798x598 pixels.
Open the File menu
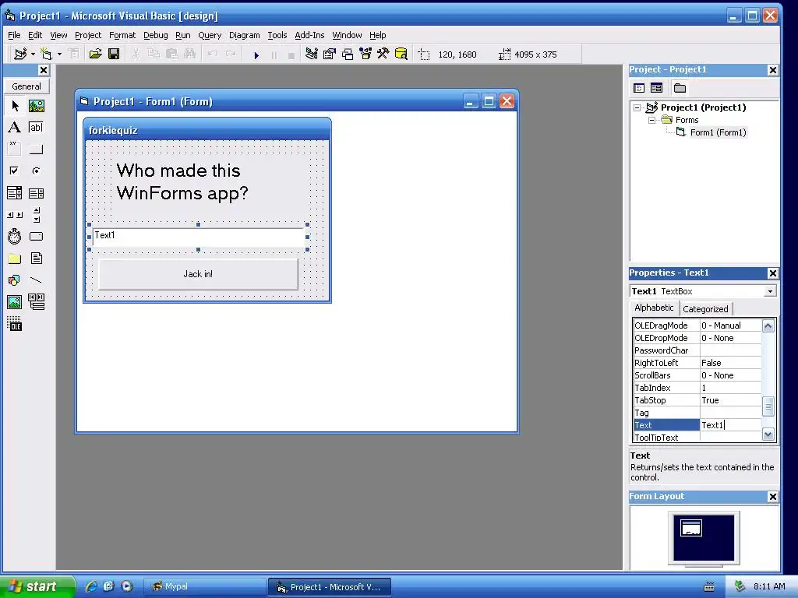coord(14,35)
